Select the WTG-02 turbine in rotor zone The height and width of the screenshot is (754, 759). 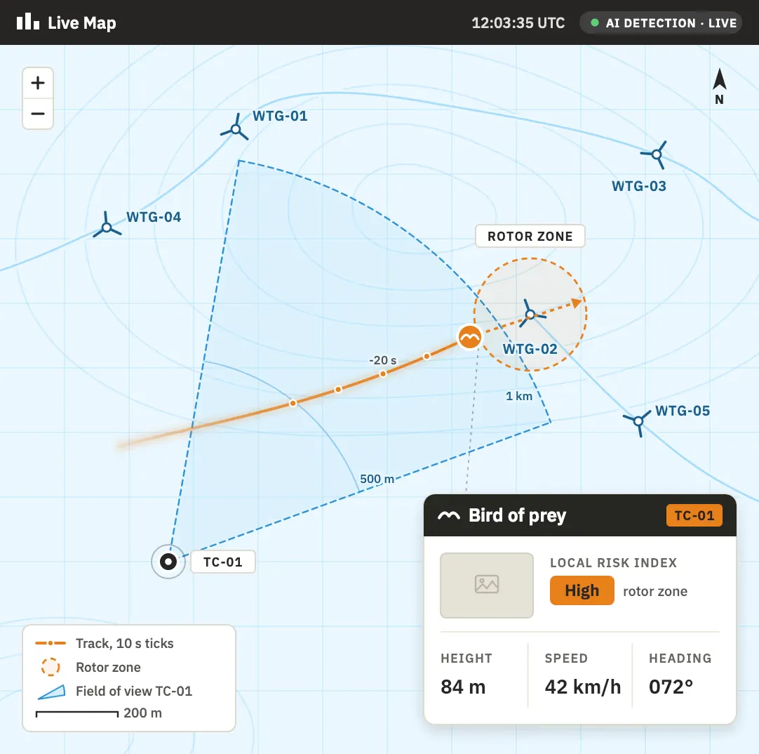[530, 315]
